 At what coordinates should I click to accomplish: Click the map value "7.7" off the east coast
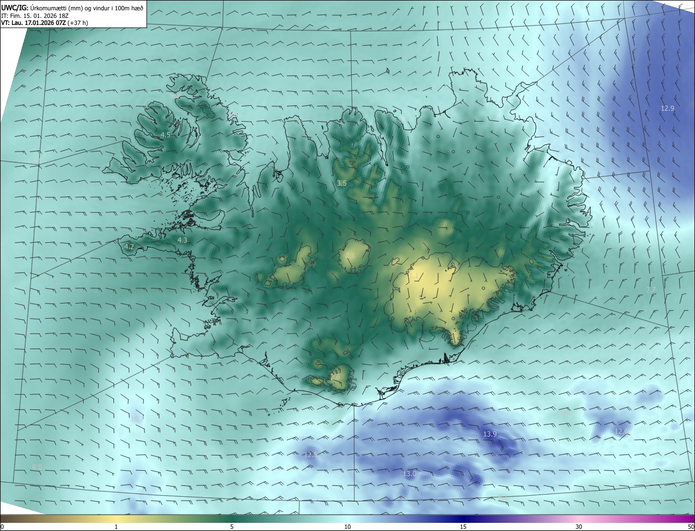click(x=651, y=289)
